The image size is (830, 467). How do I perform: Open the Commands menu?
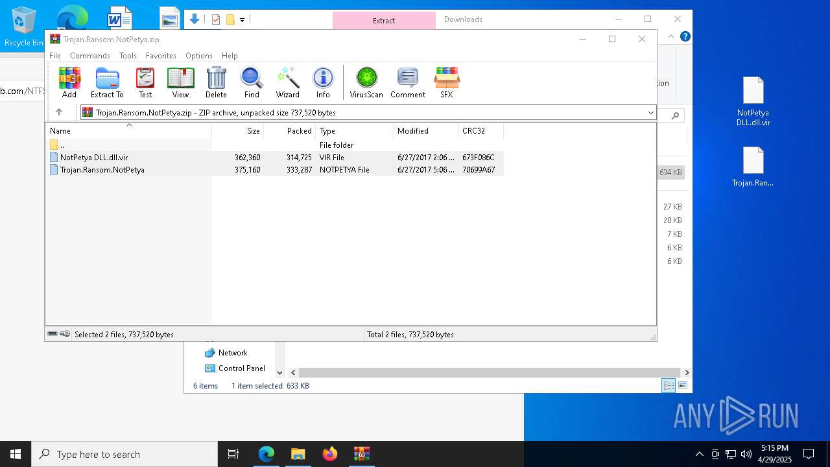point(90,56)
